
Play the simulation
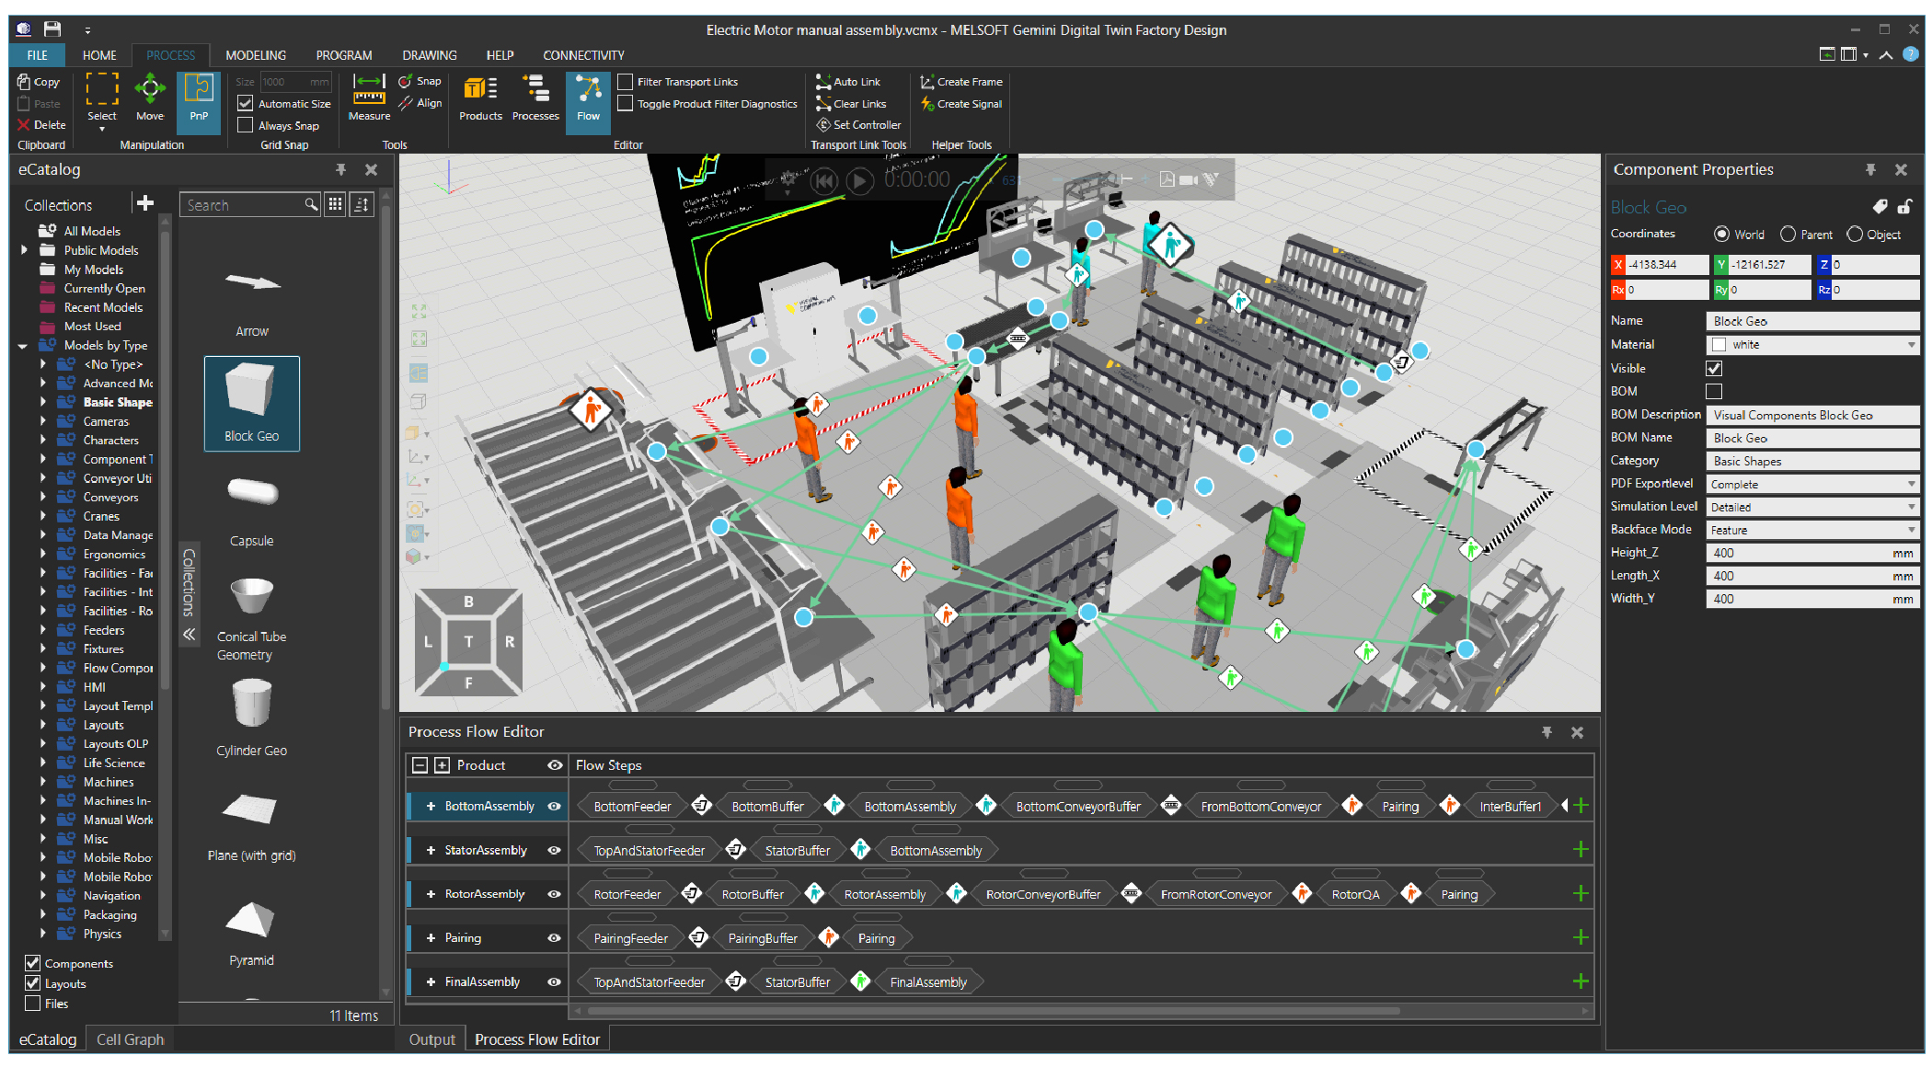(859, 180)
